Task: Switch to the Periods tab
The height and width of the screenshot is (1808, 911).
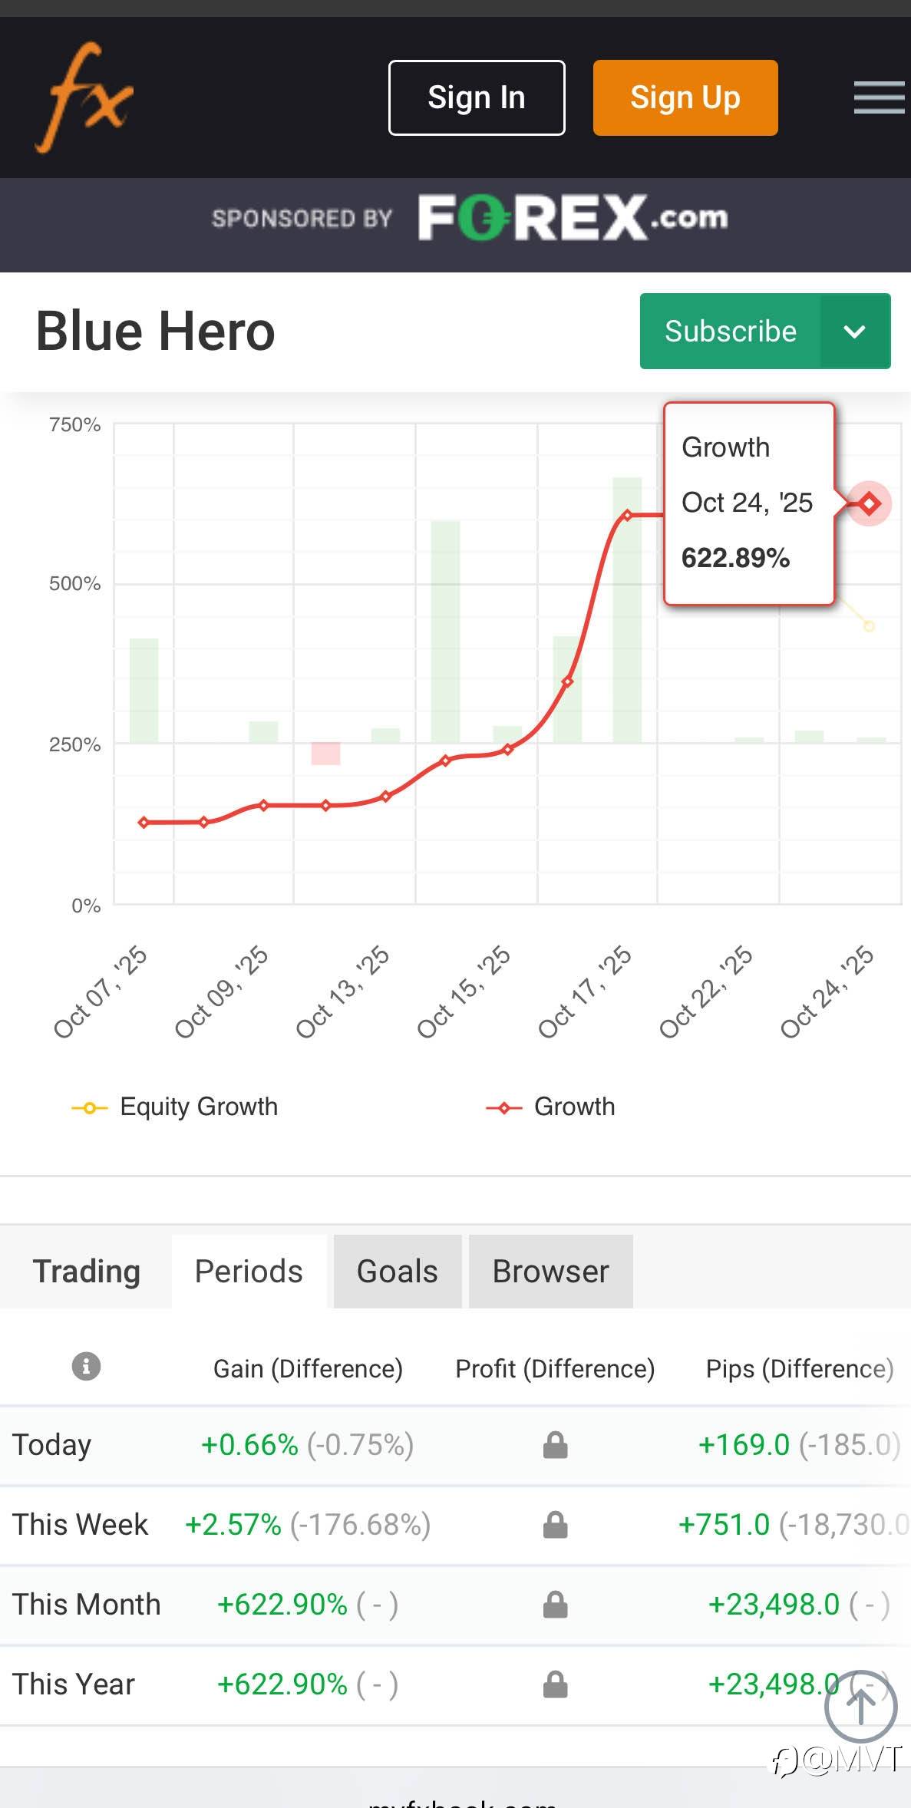Action: pyautogui.click(x=249, y=1272)
